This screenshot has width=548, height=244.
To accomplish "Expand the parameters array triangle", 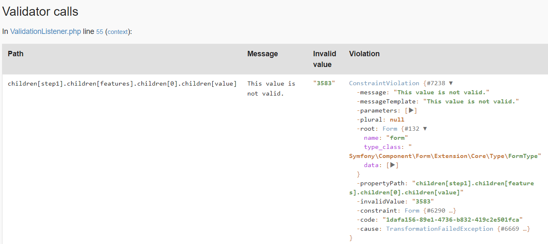I will (x=411, y=110).
